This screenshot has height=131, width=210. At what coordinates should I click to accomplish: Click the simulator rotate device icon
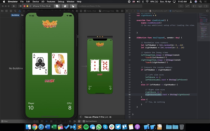[x=73, y=6]
